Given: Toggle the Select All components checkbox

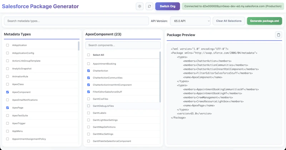Looking at the screenshot, I should [88, 55].
